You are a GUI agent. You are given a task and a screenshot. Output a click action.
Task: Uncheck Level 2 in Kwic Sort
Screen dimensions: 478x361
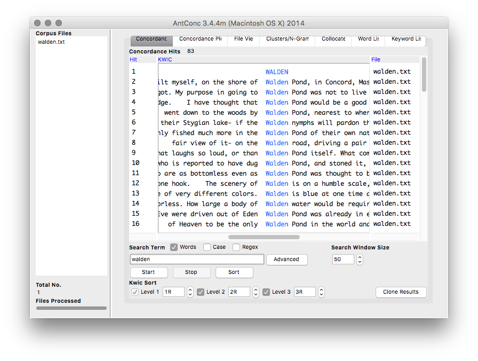201,292
